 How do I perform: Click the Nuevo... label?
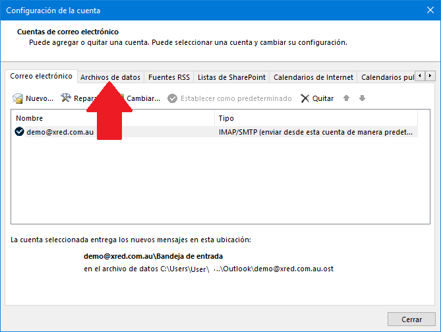tap(40, 98)
